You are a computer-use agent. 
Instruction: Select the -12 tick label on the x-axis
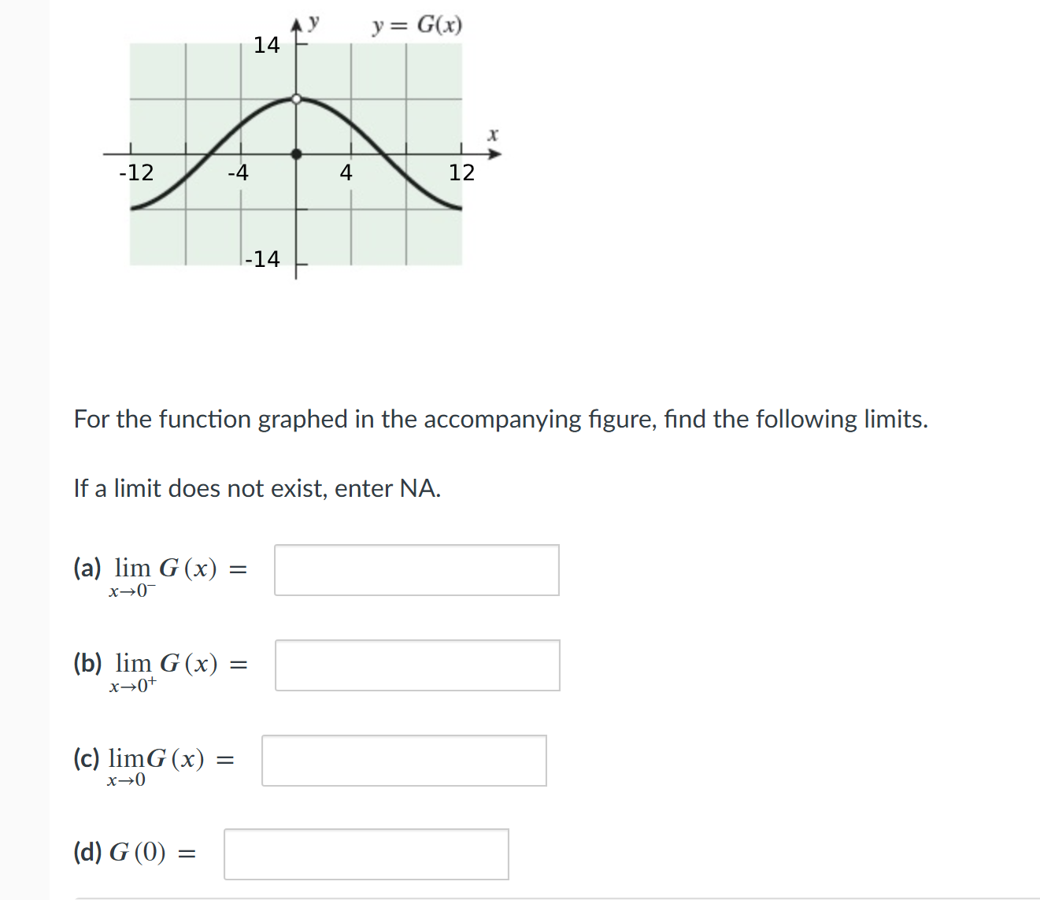pyautogui.click(x=136, y=172)
